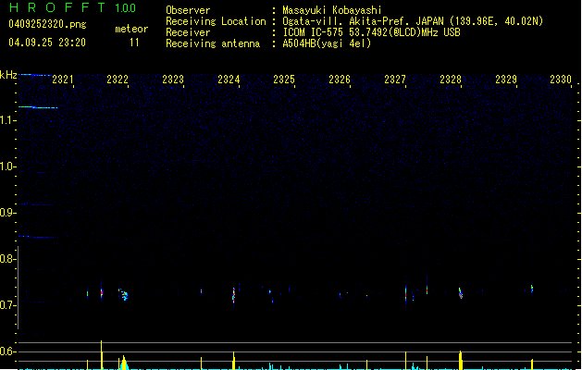
Task: Click the 0.9 frequency axis label
Action: (7, 213)
